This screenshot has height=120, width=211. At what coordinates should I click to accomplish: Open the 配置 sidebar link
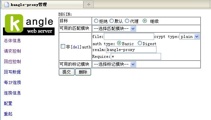(x=8, y=103)
